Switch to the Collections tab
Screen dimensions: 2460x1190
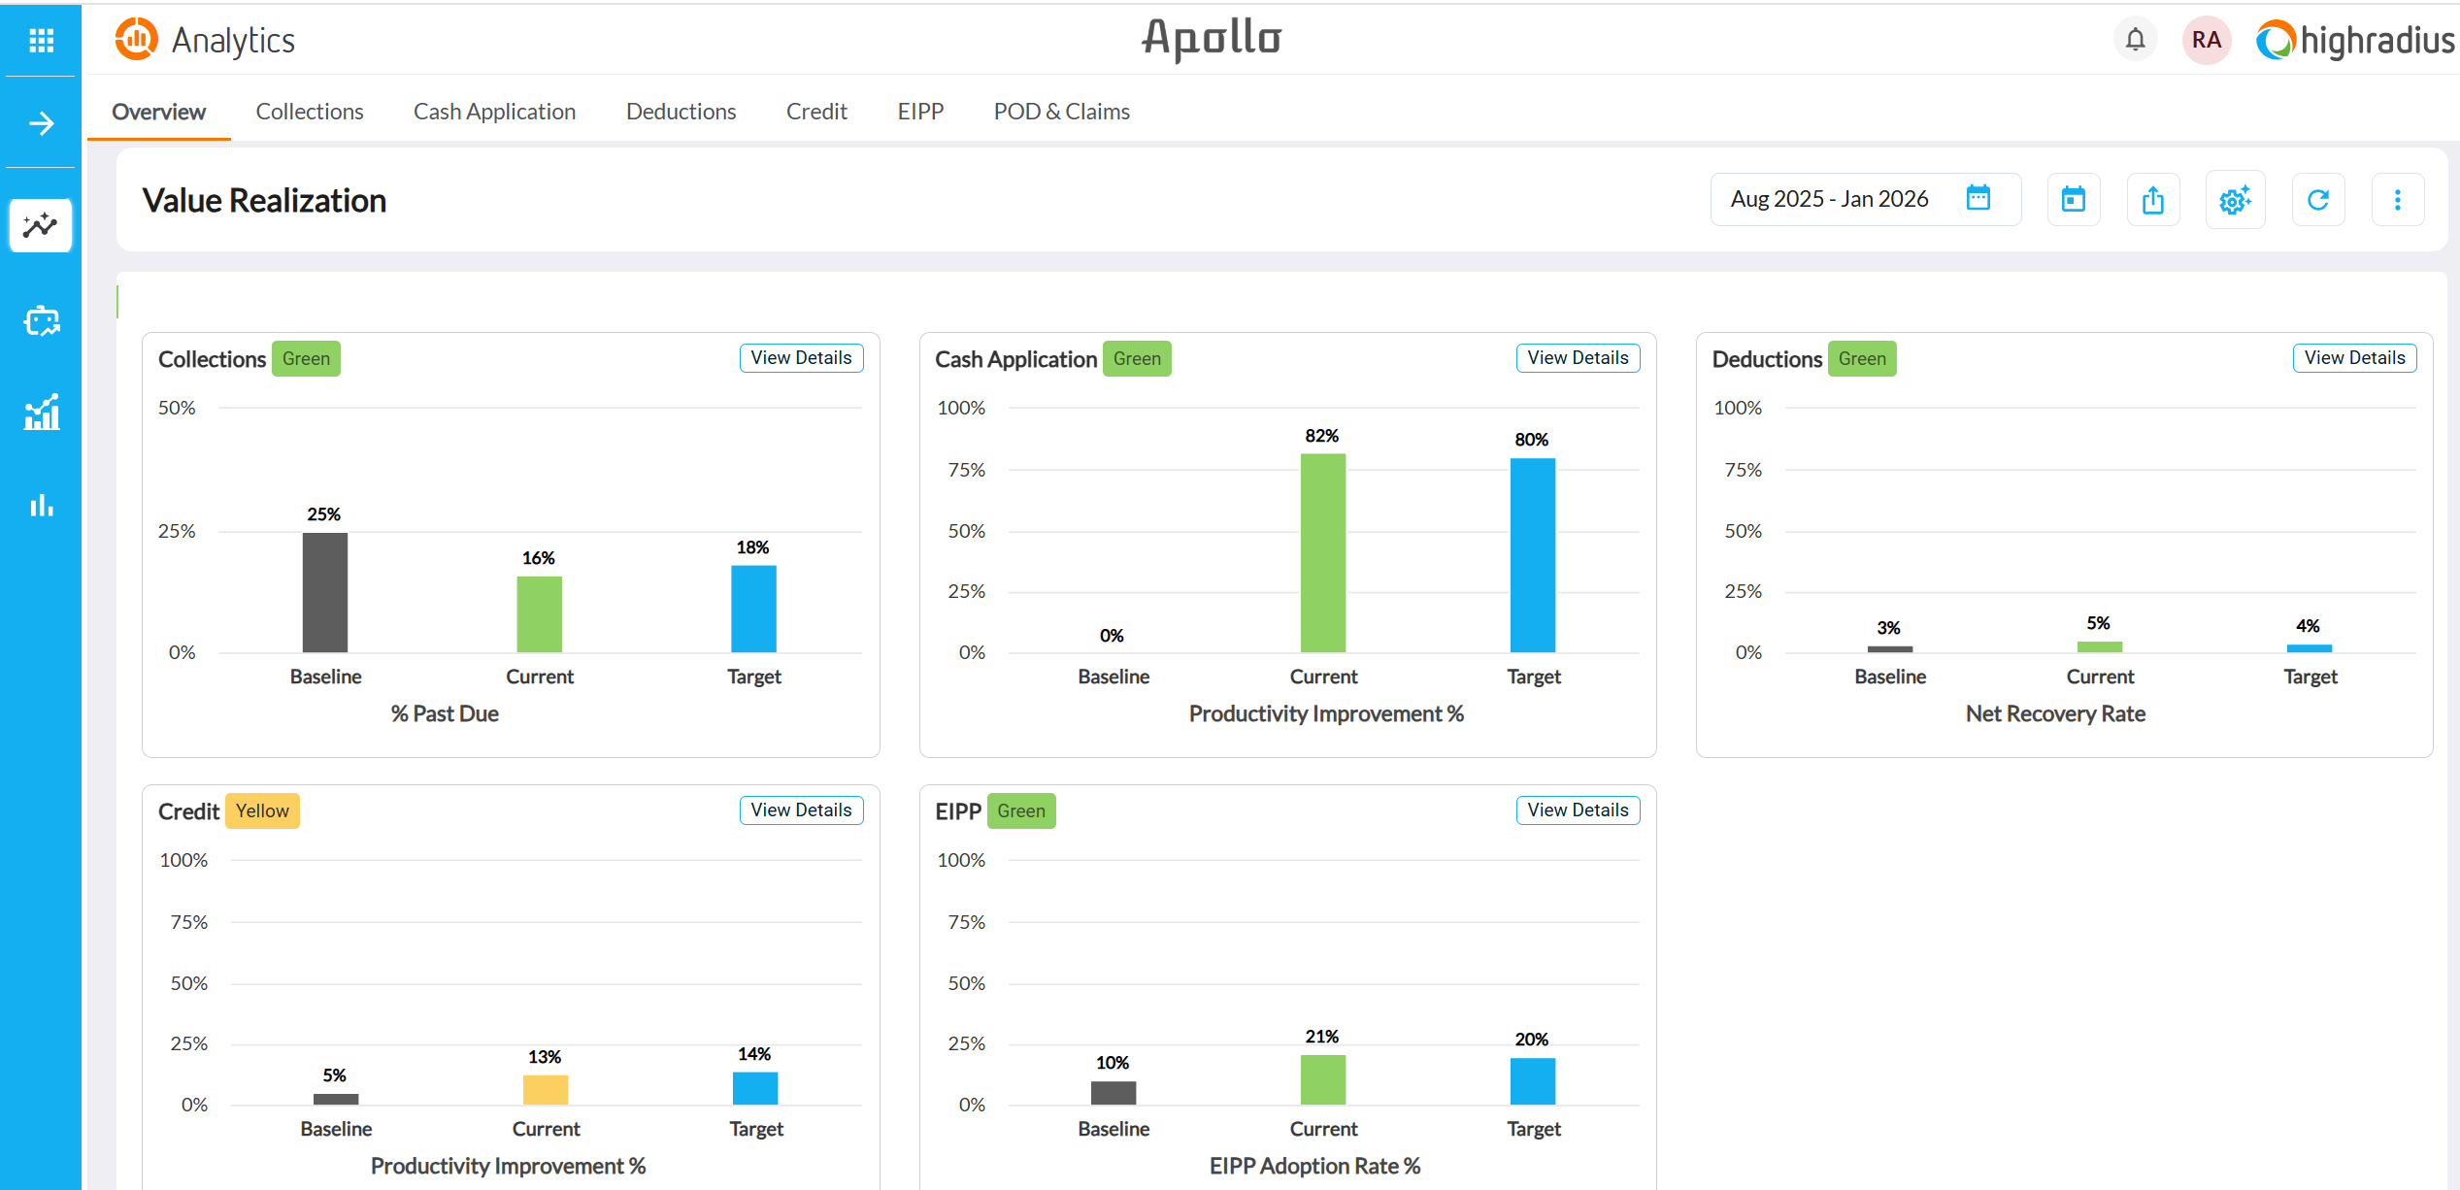pos(309,112)
